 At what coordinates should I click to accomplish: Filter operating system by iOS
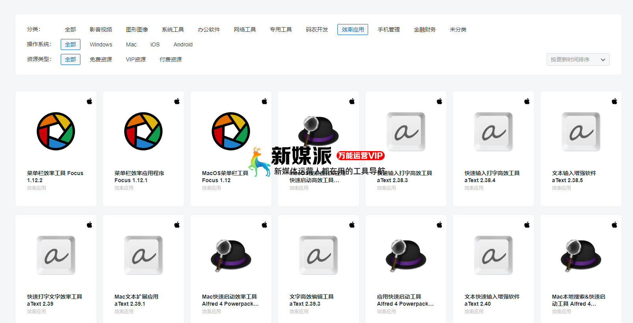pos(155,44)
